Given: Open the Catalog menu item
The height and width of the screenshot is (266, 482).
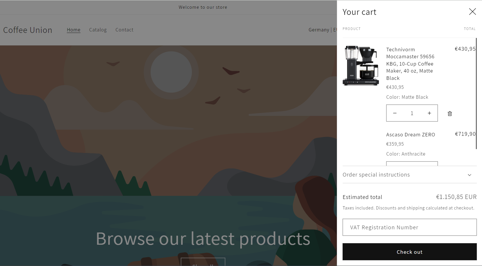Looking at the screenshot, I should pos(98,30).
